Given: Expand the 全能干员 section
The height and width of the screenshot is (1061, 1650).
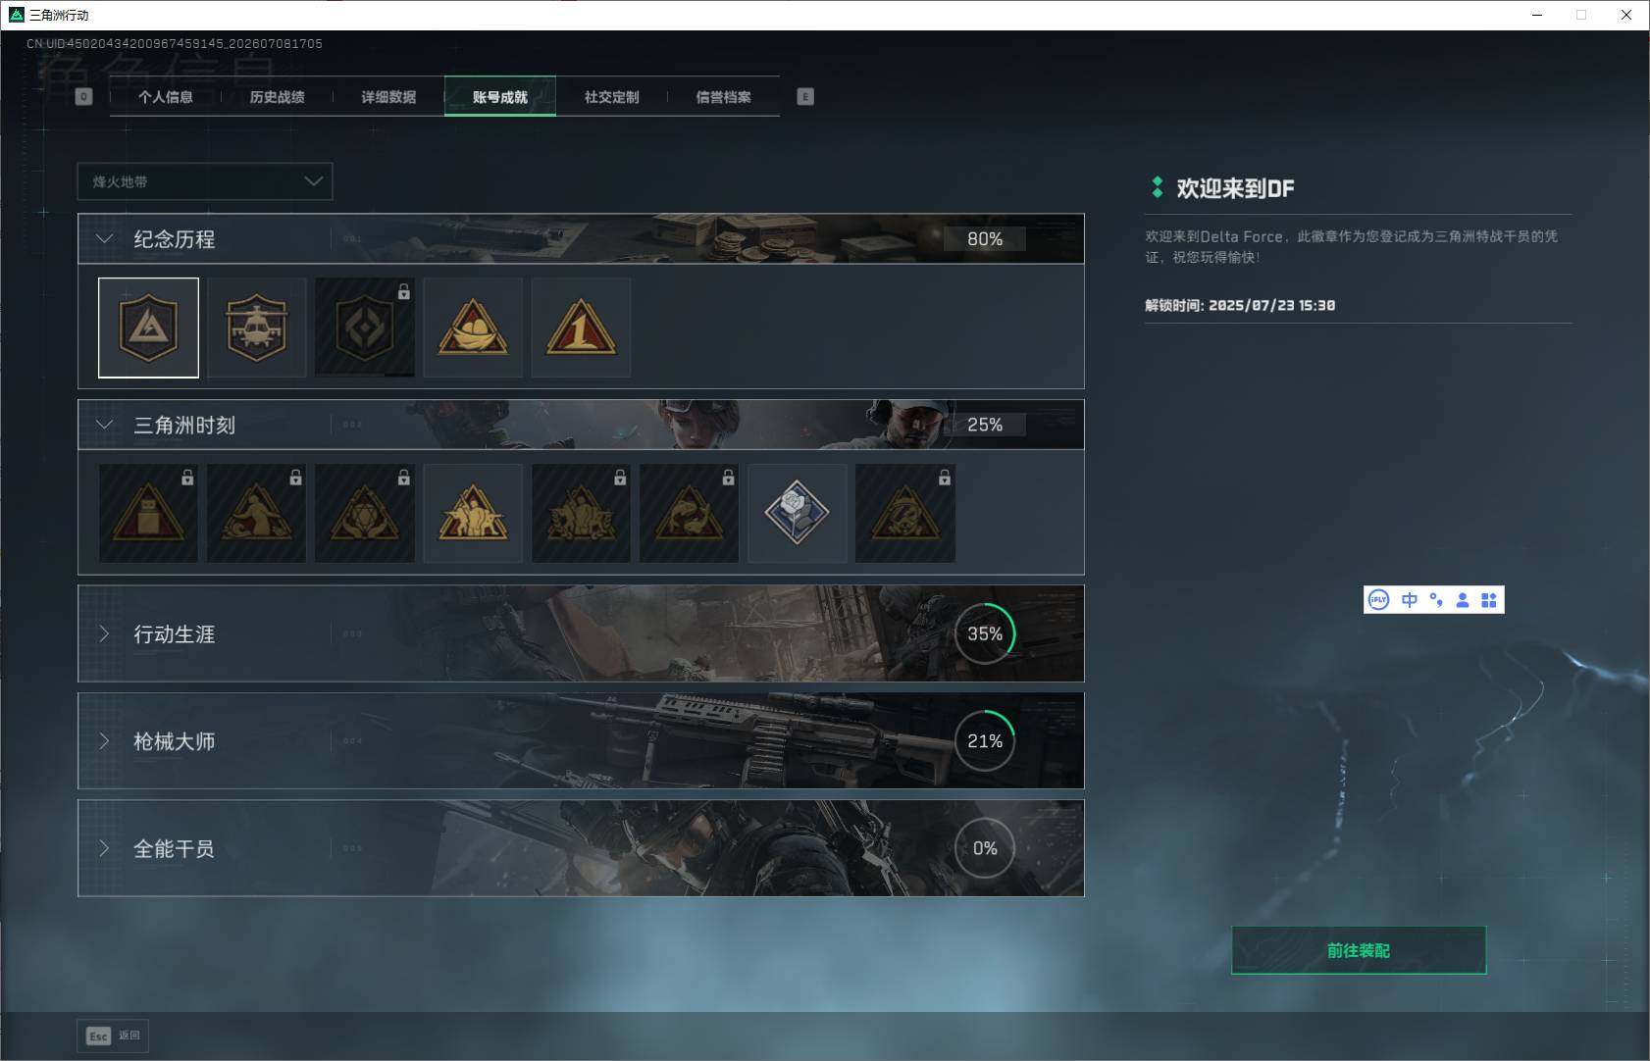Looking at the screenshot, I should 104,847.
